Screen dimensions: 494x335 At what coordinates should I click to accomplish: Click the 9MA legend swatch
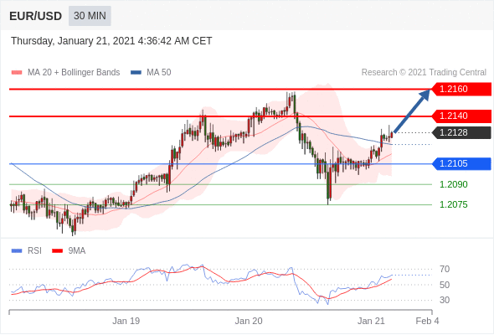[57, 251]
